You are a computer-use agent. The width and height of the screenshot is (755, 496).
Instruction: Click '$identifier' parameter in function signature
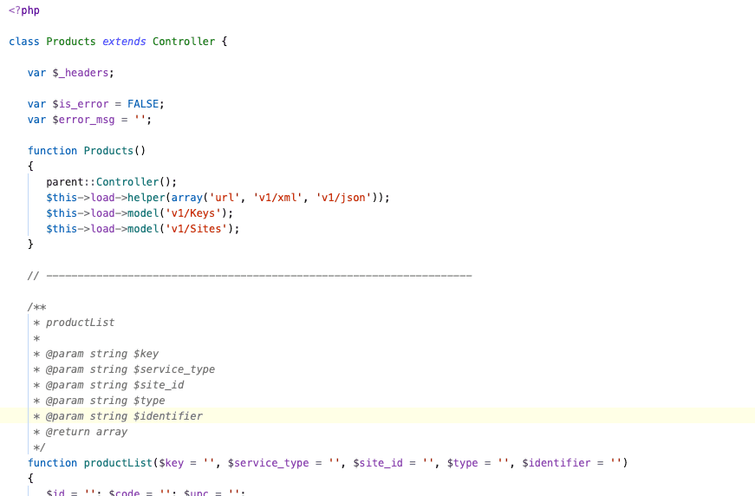pos(556,463)
